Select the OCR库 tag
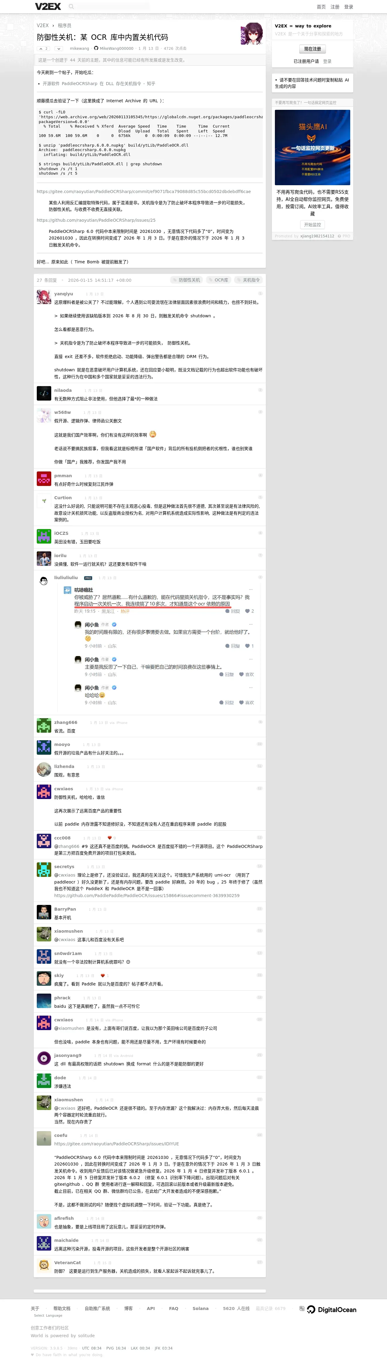Image resolution: width=387 pixels, height=1364 pixels. pyautogui.click(x=219, y=280)
